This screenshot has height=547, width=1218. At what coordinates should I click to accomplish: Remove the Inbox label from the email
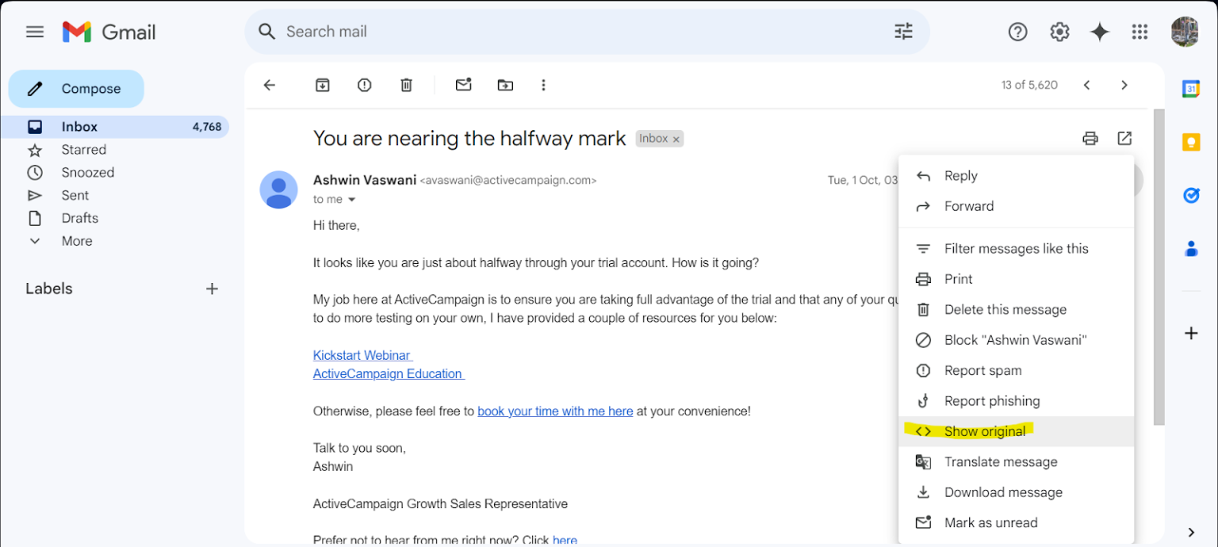pyautogui.click(x=676, y=140)
